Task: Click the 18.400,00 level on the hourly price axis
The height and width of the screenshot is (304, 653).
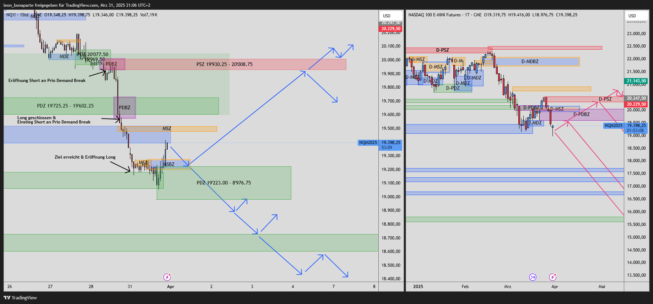Action: tap(391, 279)
